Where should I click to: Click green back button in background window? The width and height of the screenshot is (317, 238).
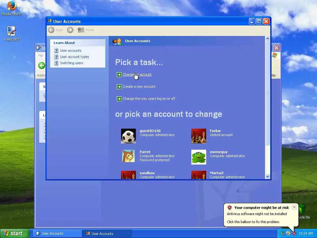42,65
